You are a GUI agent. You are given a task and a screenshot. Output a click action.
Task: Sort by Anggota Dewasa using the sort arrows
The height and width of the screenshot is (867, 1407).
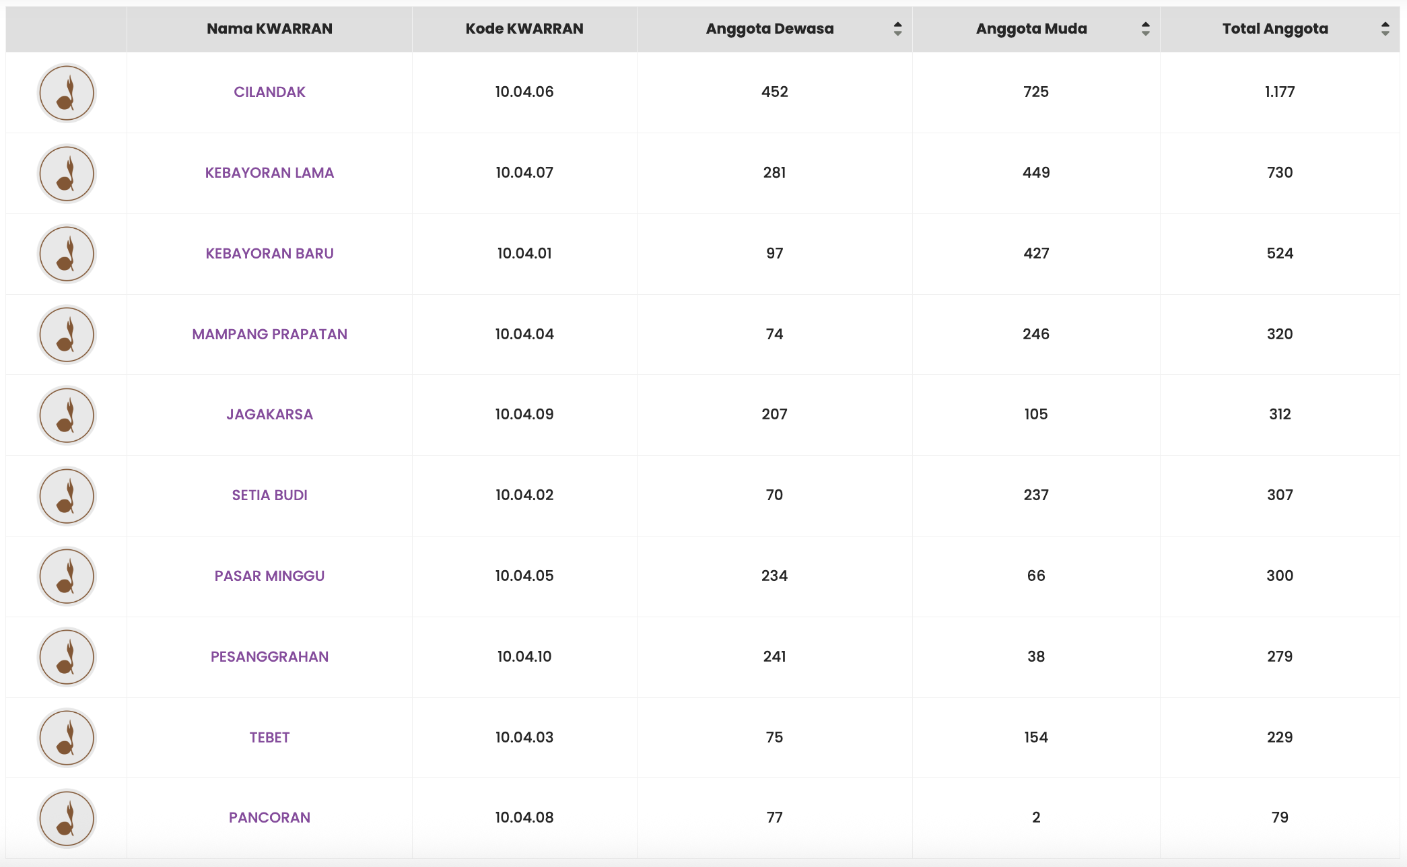[x=897, y=29]
